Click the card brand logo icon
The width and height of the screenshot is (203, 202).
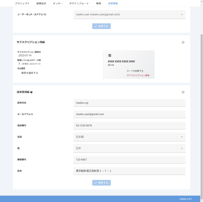click(110, 55)
